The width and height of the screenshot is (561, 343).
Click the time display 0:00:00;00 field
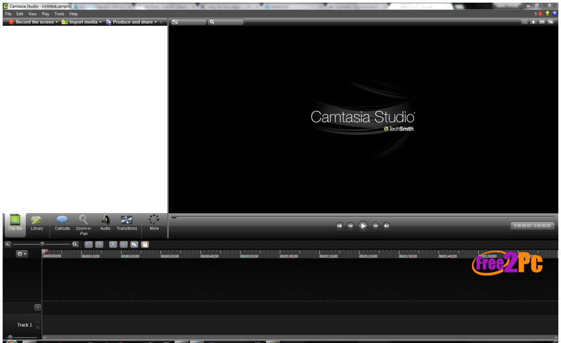coord(533,226)
